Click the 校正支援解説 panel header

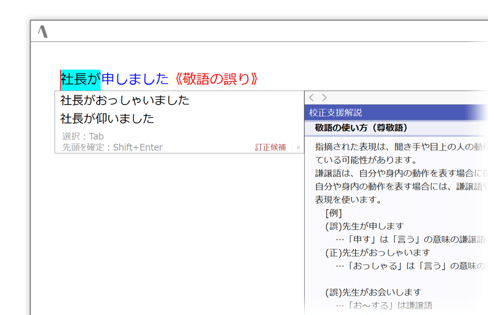[336, 113]
